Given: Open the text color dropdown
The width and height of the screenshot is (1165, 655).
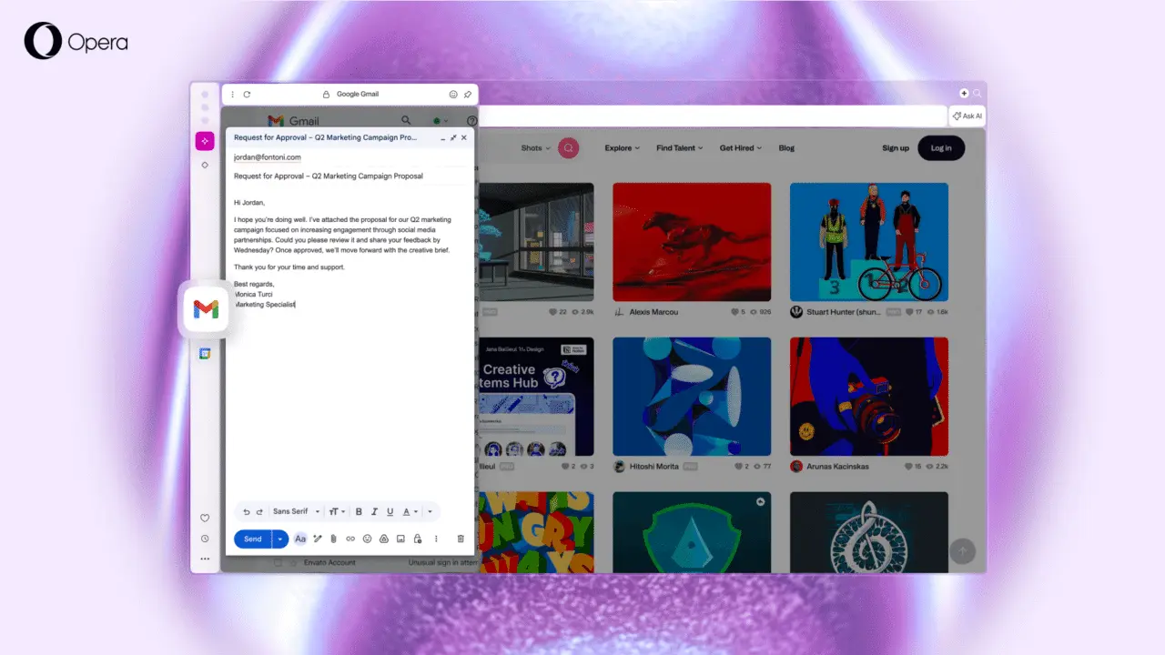Looking at the screenshot, I should click(407, 511).
